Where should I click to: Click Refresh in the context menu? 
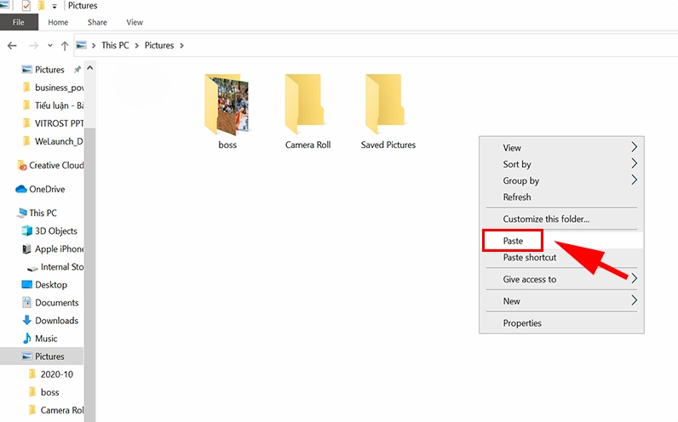point(517,197)
